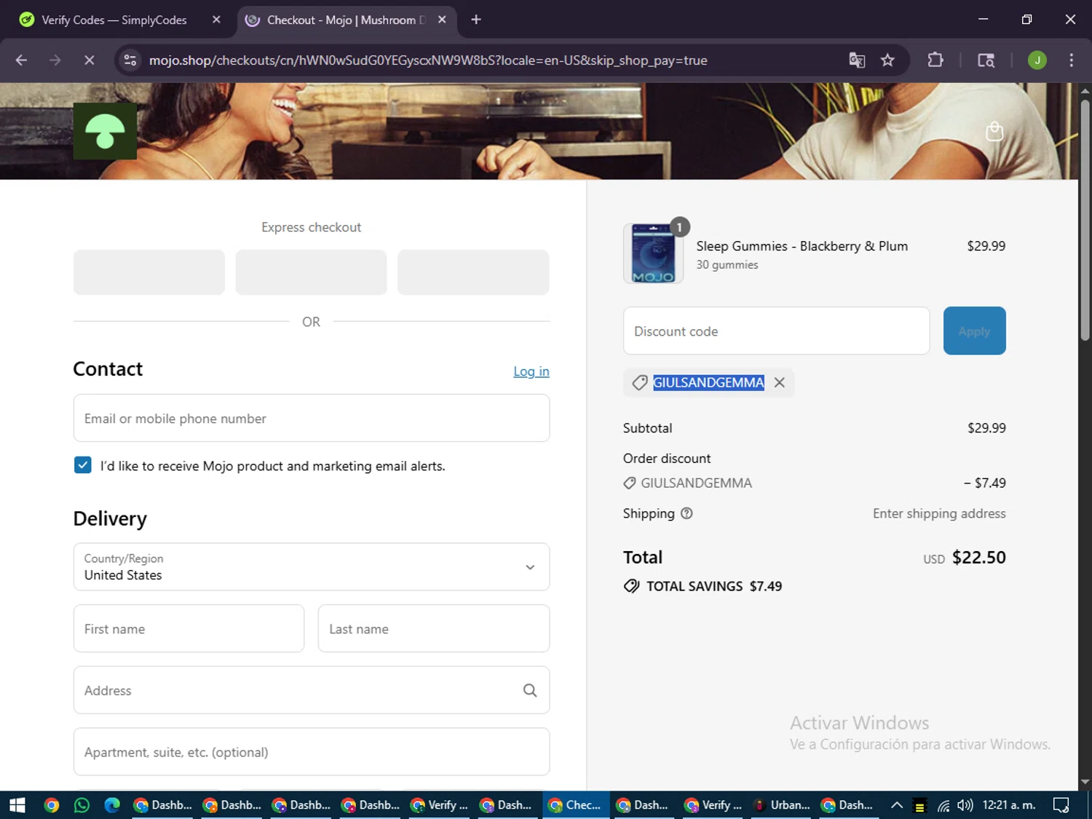Screen dimensions: 1092x819
Task: Open the Country/Region dropdown
Action: coord(312,566)
